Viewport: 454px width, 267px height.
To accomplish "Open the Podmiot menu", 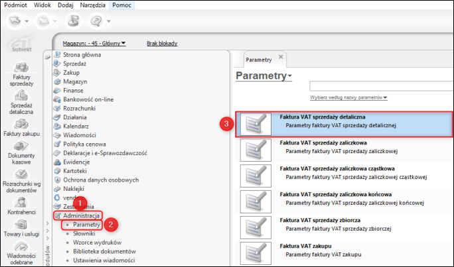I will click(x=16, y=5).
